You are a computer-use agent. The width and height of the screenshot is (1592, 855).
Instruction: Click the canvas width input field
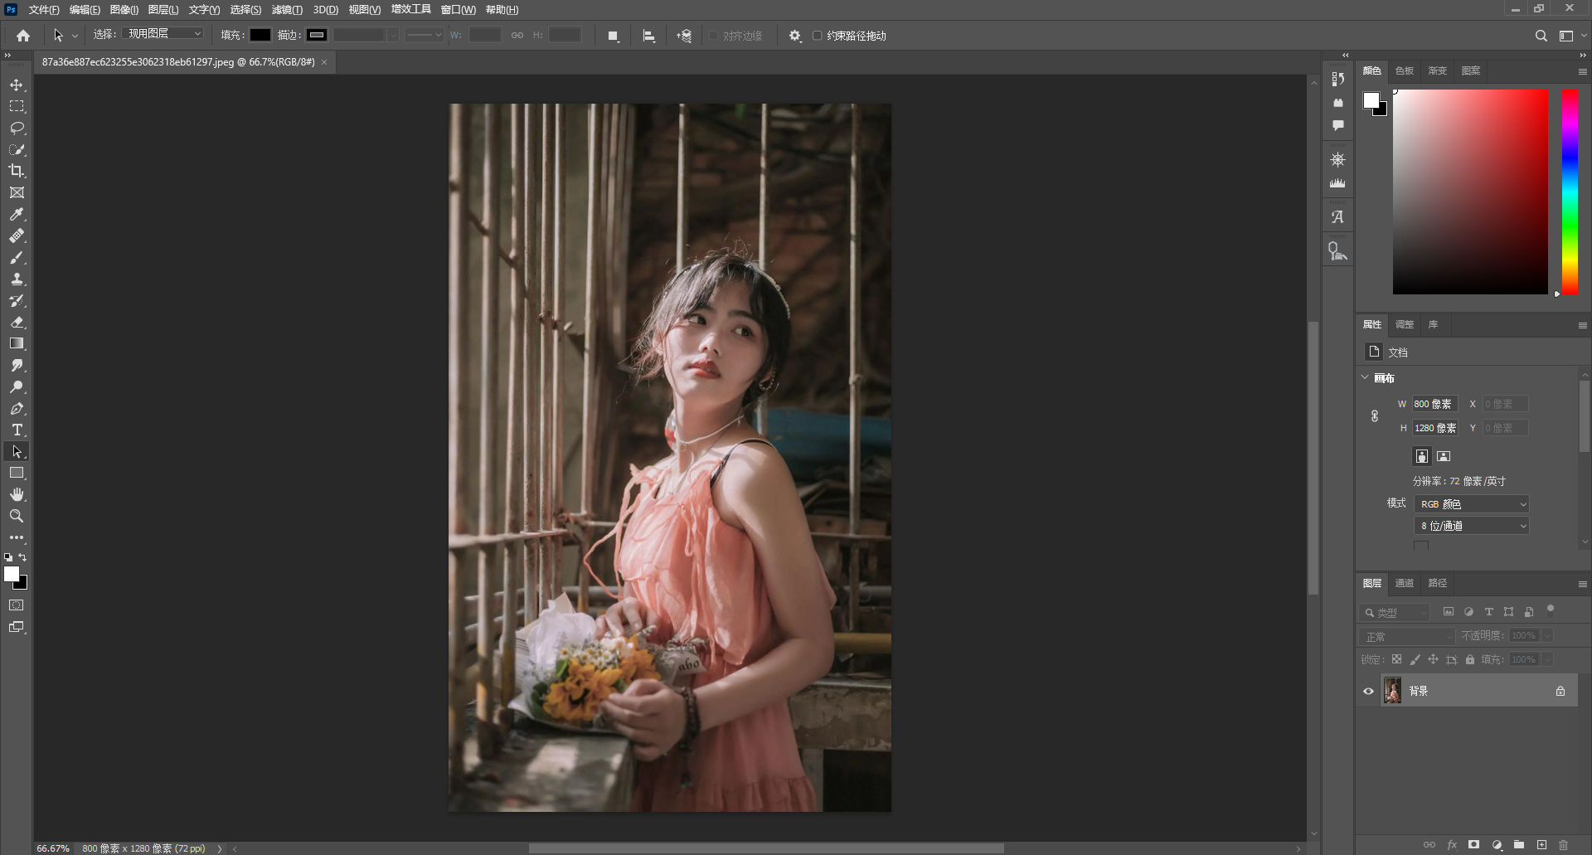[x=1434, y=404]
